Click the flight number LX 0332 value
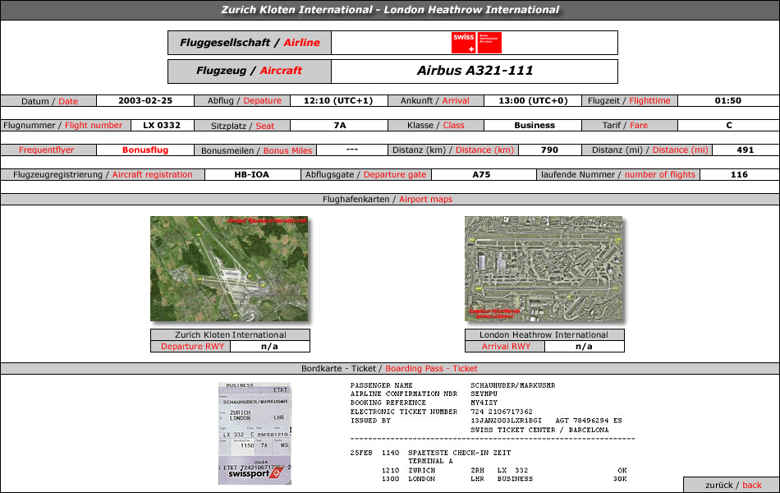This screenshot has height=493, width=780. click(x=162, y=126)
